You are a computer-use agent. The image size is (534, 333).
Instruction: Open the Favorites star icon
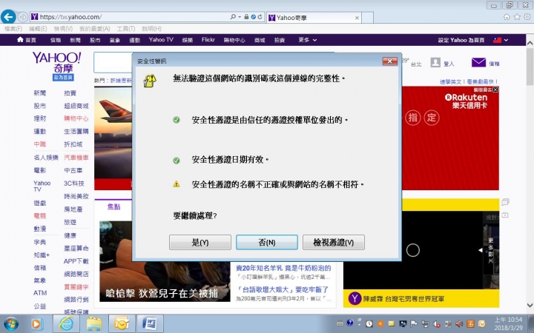coord(517,16)
